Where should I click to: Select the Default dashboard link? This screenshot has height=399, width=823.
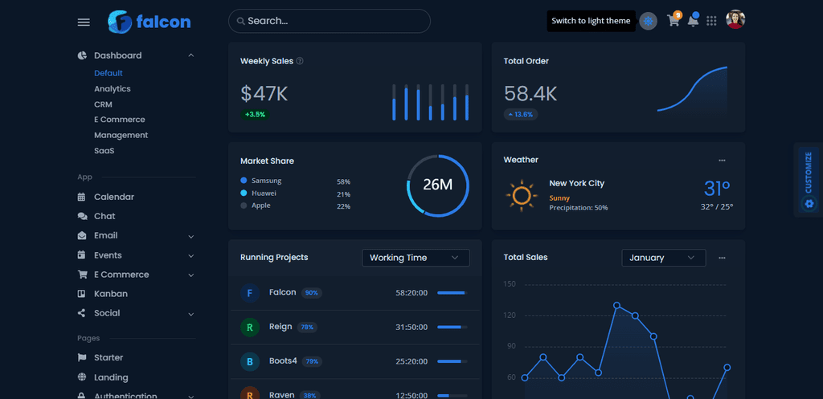[x=109, y=73]
